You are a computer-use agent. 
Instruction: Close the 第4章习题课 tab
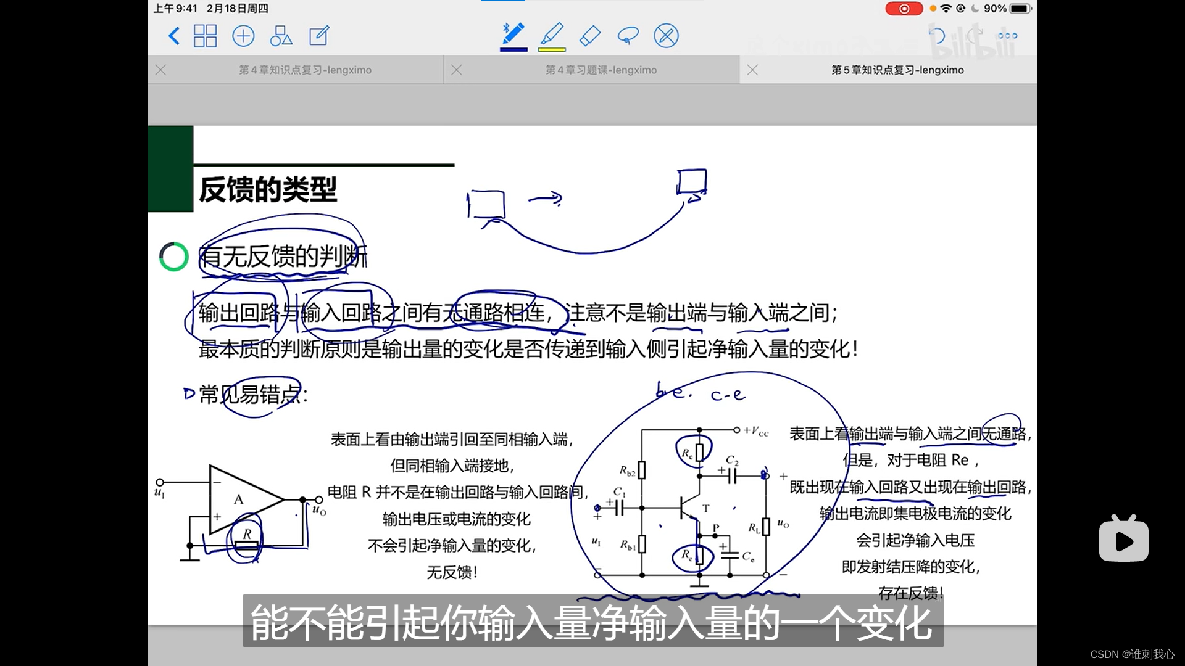[457, 70]
